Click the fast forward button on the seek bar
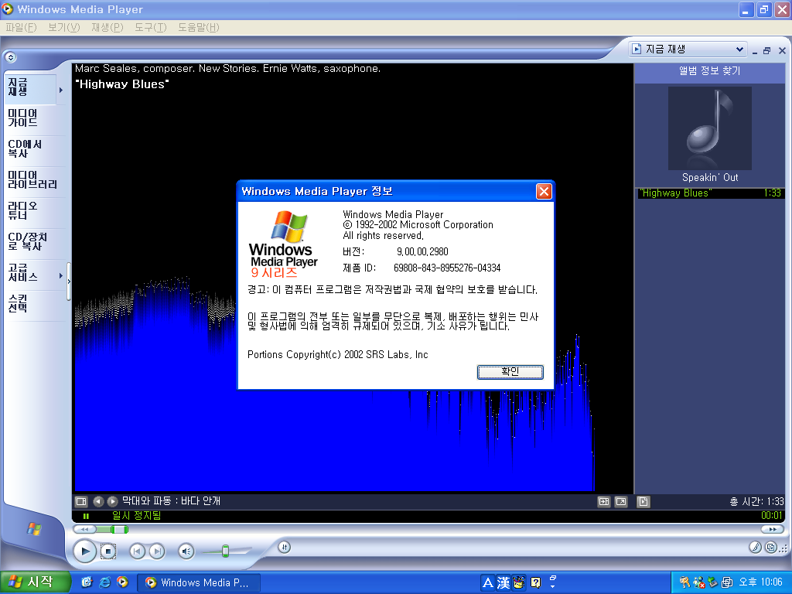792x594 pixels. [773, 529]
